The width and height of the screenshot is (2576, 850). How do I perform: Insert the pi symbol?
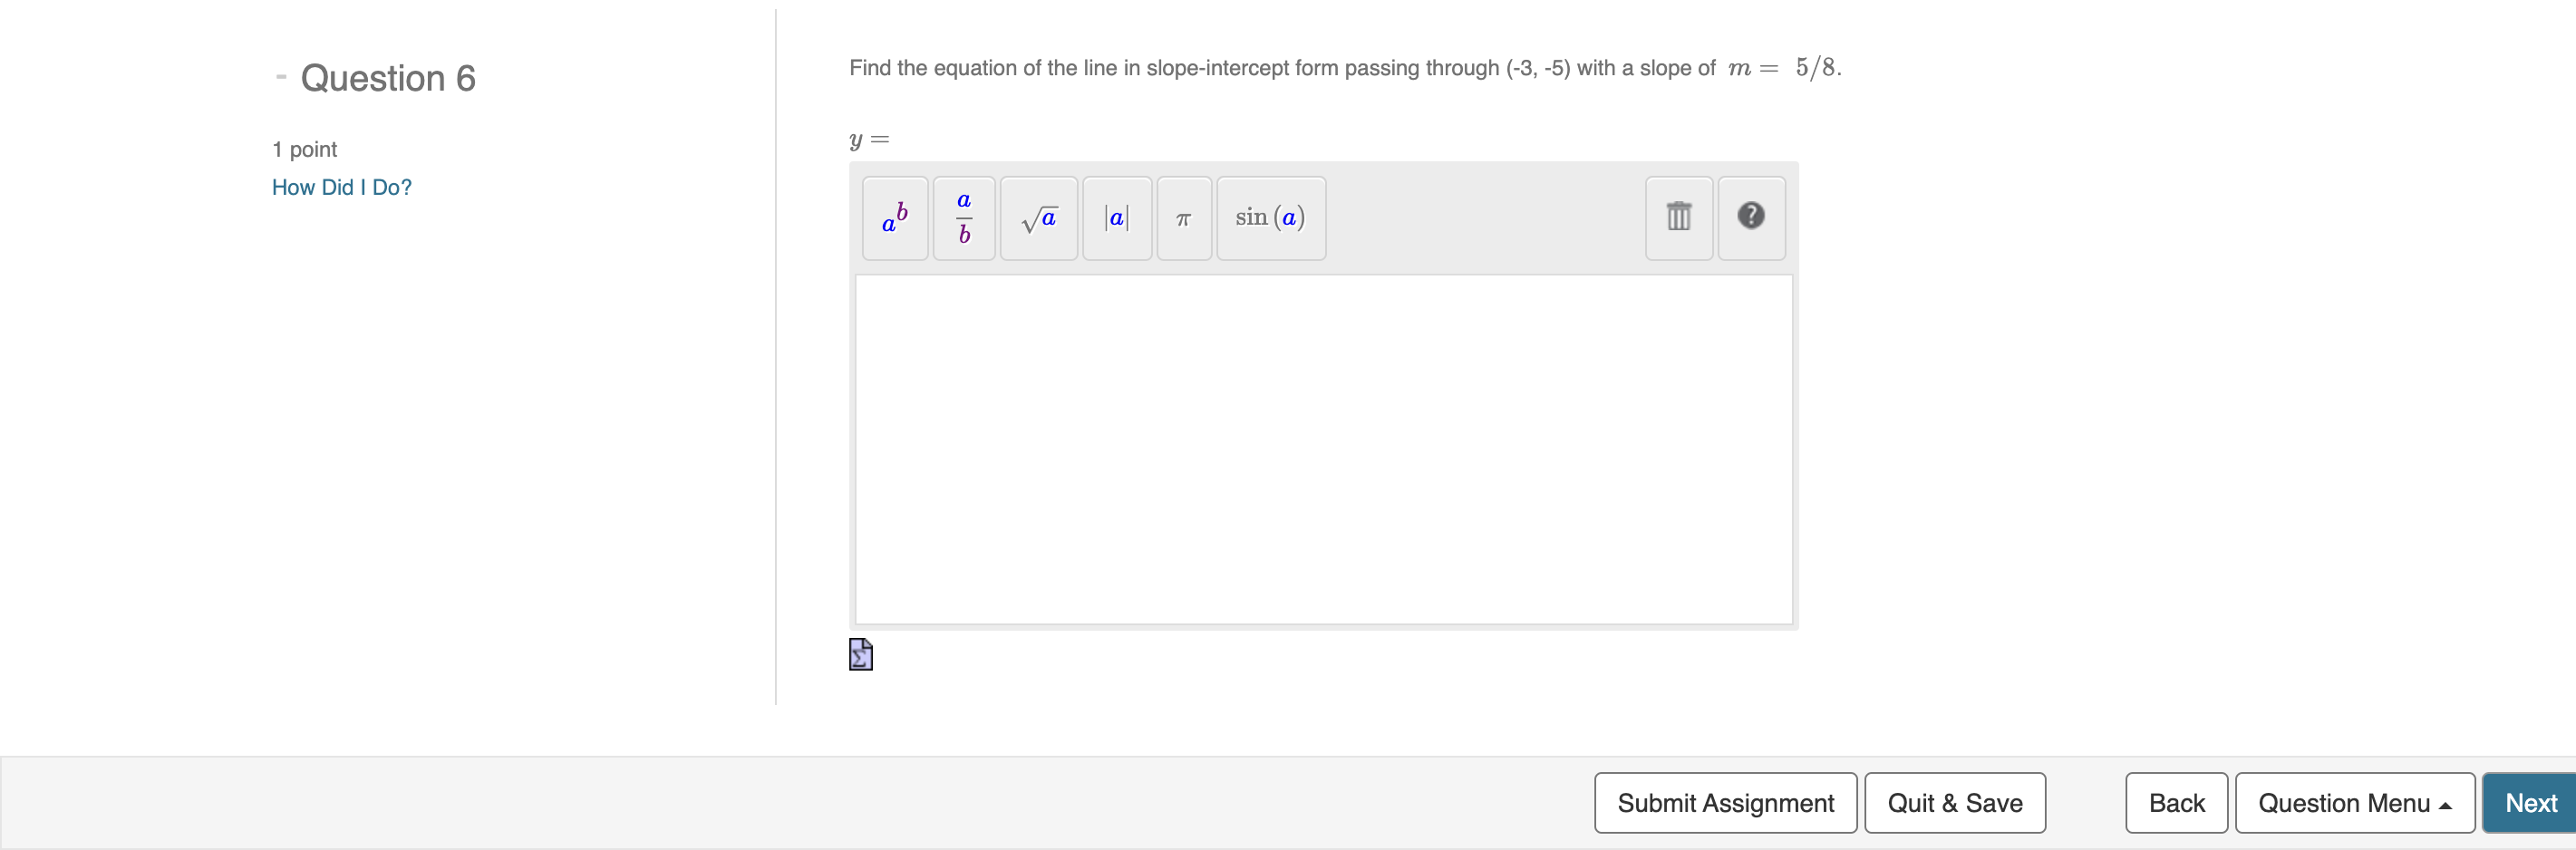pos(1183,218)
